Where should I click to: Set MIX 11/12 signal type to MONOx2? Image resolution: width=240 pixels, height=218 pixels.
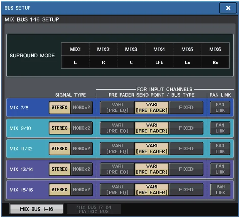click(x=82, y=149)
